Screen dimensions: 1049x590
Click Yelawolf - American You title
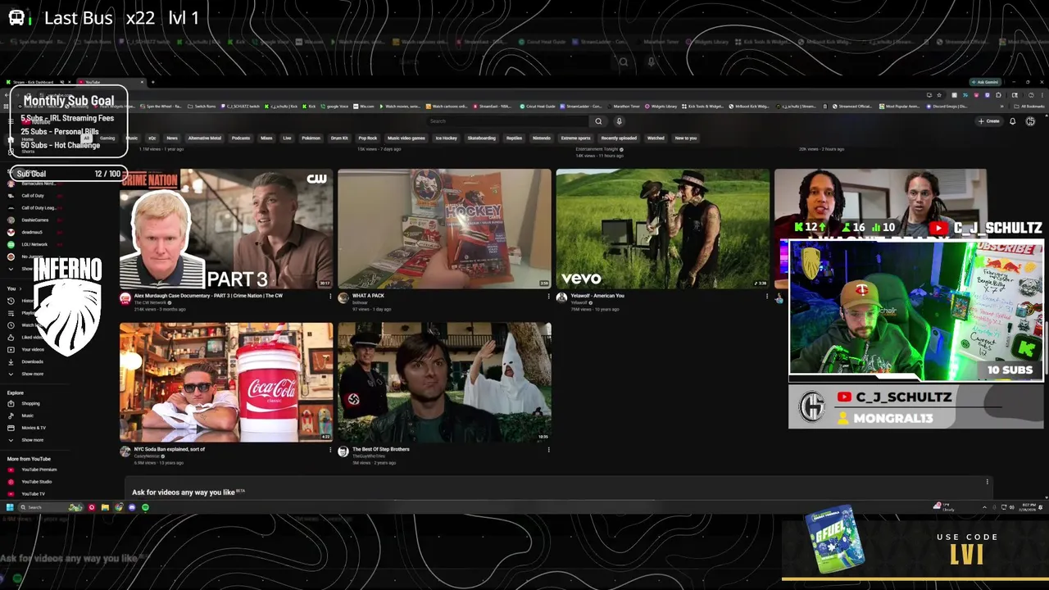[597, 296]
